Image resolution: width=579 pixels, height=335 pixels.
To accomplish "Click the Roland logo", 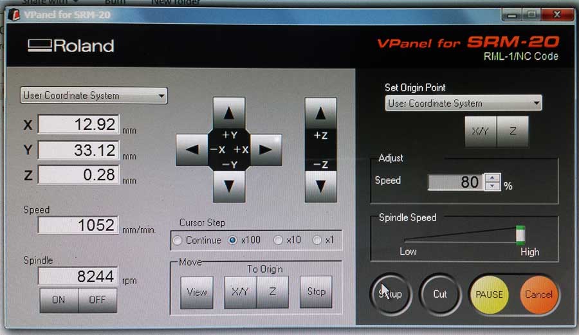I will (71, 46).
